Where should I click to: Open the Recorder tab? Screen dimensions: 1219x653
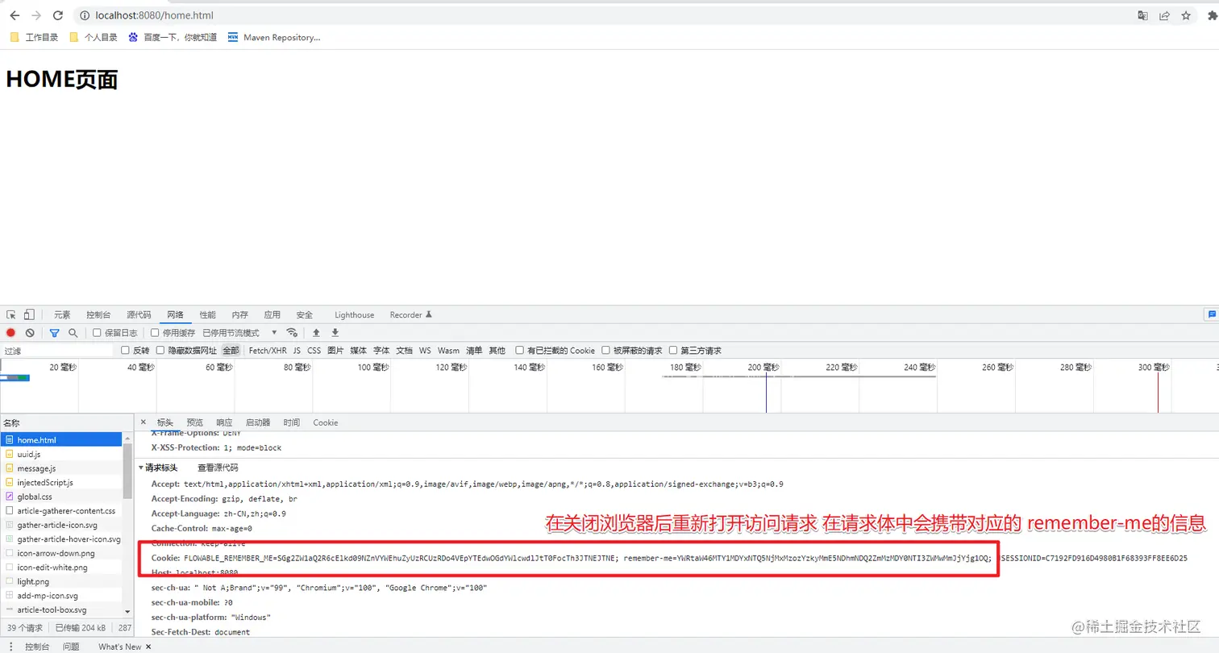pos(411,315)
